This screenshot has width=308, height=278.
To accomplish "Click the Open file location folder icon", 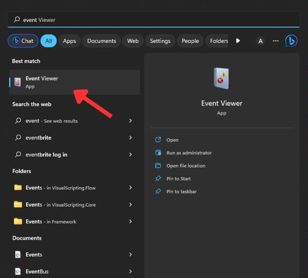I will coord(158,166).
